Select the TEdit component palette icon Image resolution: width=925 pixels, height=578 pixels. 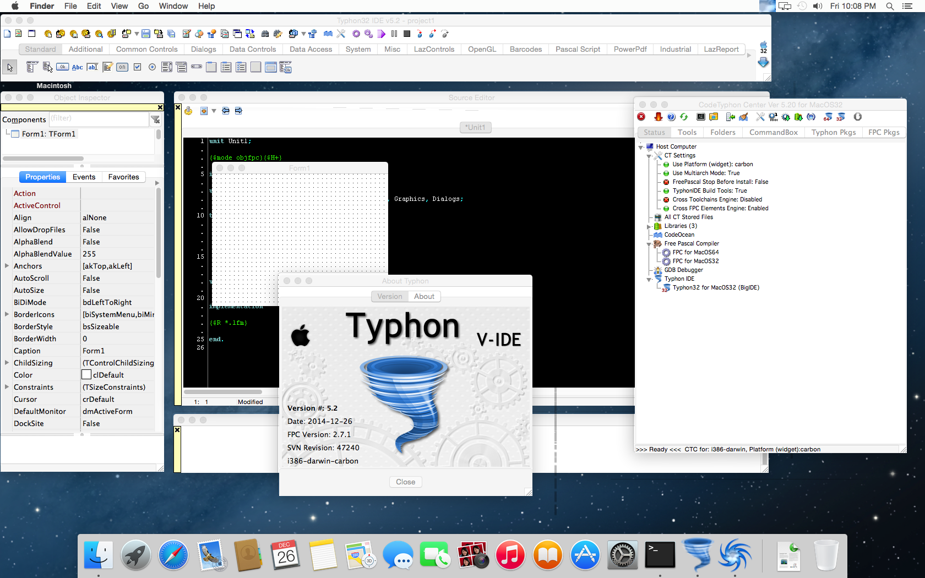92,67
